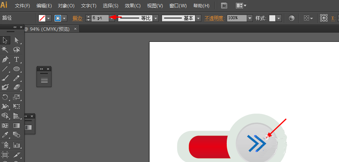Close the CMYK/预览 document tab
Screen dimensions: 339x162
75,28
